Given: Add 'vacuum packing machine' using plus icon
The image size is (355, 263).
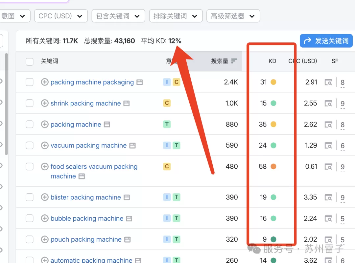Looking at the screenshot, I should pos(45,145).
